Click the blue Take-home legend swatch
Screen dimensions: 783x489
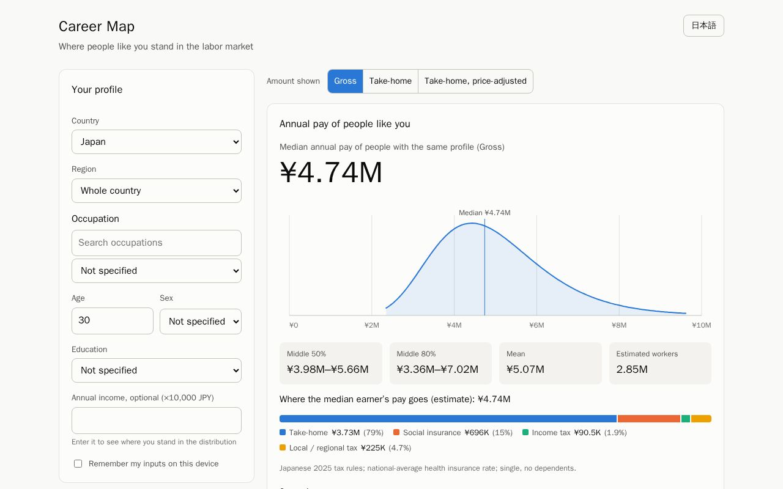283,432
